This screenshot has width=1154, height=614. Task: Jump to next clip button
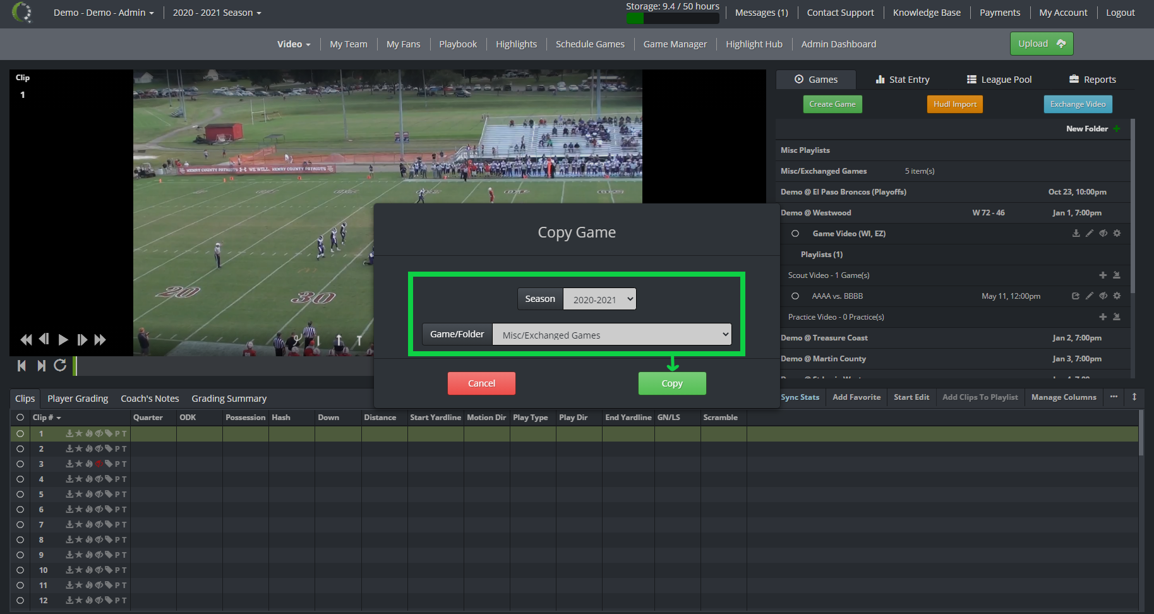tap(41, 365)
